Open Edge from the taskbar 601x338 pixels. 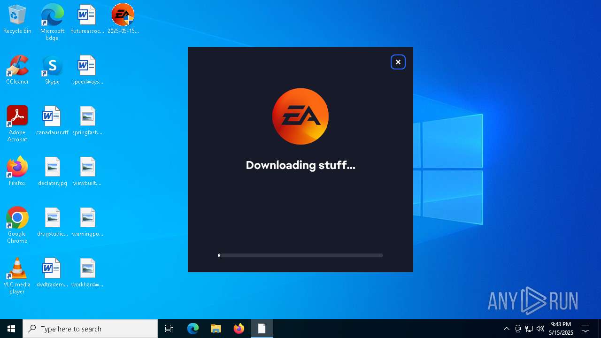pyautogui.click(x=193, y=329)
